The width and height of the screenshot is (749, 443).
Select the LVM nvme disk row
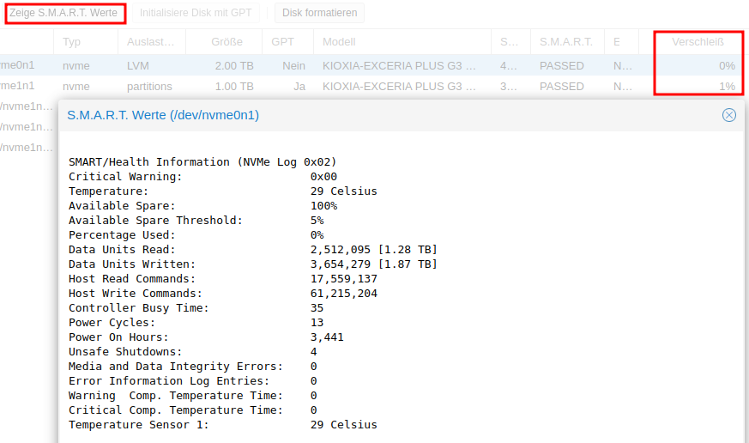137,66
